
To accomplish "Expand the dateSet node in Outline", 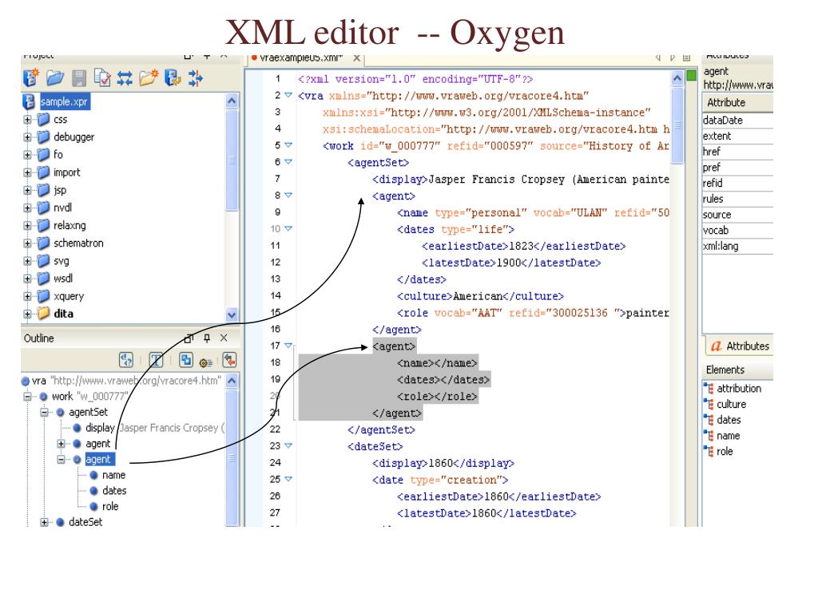I will pyautogui.click(x=45, y=522).
